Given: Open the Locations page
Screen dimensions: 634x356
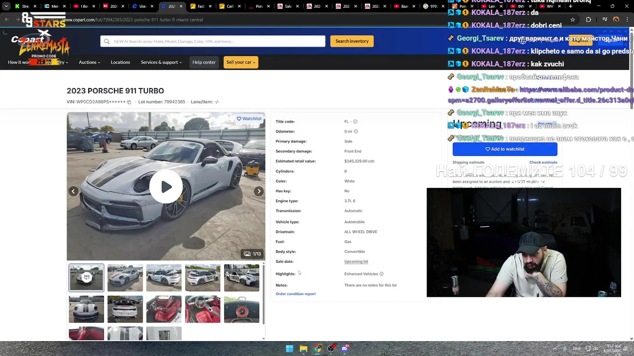Looking at the screenshot, I should [x=120, y=62].
